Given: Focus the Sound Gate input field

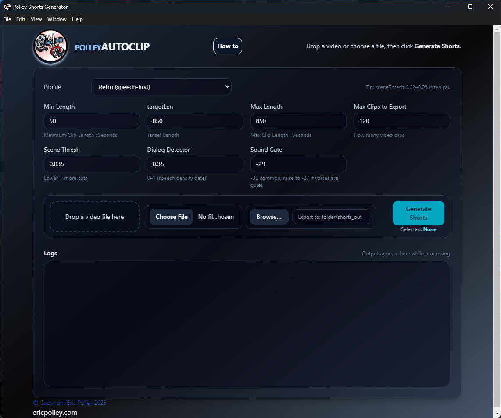Looking at the screenshot, I should coord(298,164).
